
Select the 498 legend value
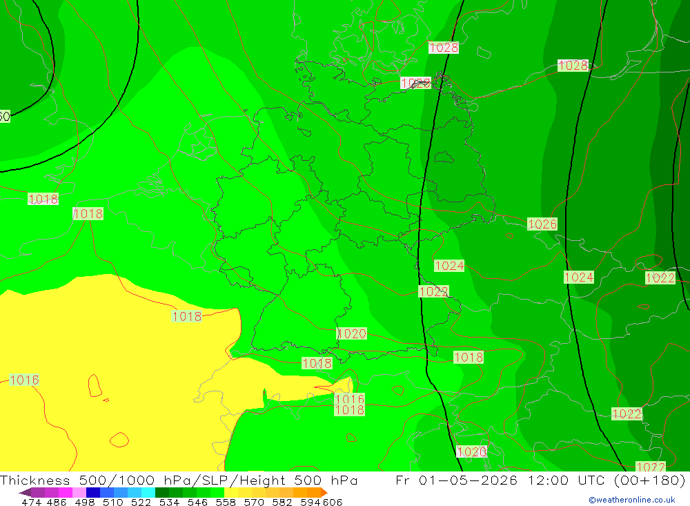point(84,502)
